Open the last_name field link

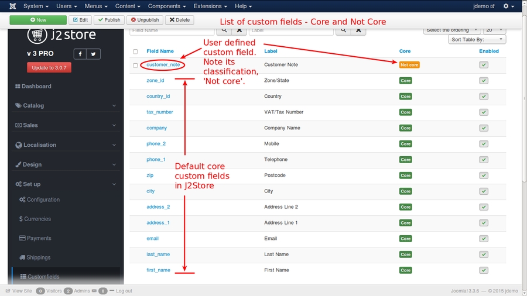[x=158, y=254]
